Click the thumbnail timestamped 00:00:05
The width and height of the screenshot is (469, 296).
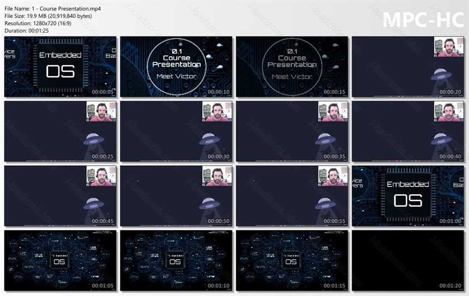click(x=60, y=67)
